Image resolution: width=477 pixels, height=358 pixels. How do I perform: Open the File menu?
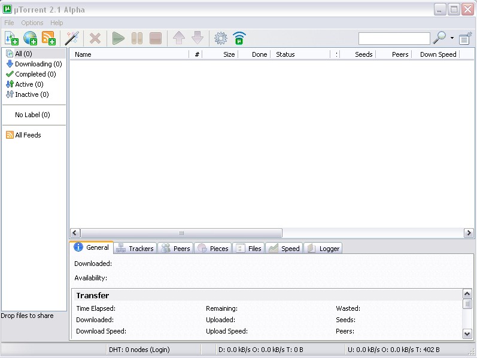tap(9, 23)
